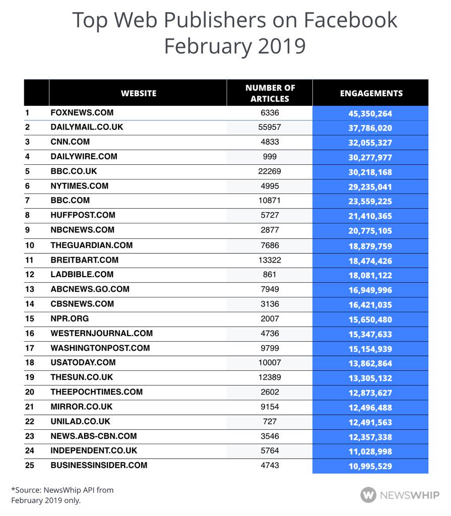Image resolution: width=451 pixels, height=516 pixels.
Task: Click BBC.CO.UK engagement value 30,218,168
Action: coord(370,172)
